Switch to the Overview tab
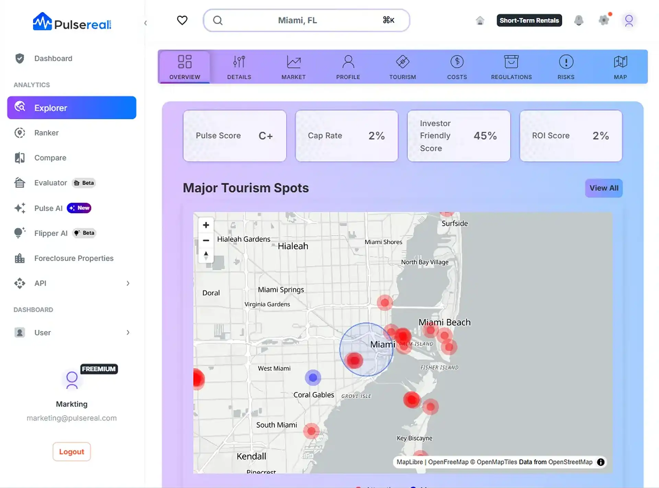The width and height of the screenshot is (659, 488). pos(185,67)
